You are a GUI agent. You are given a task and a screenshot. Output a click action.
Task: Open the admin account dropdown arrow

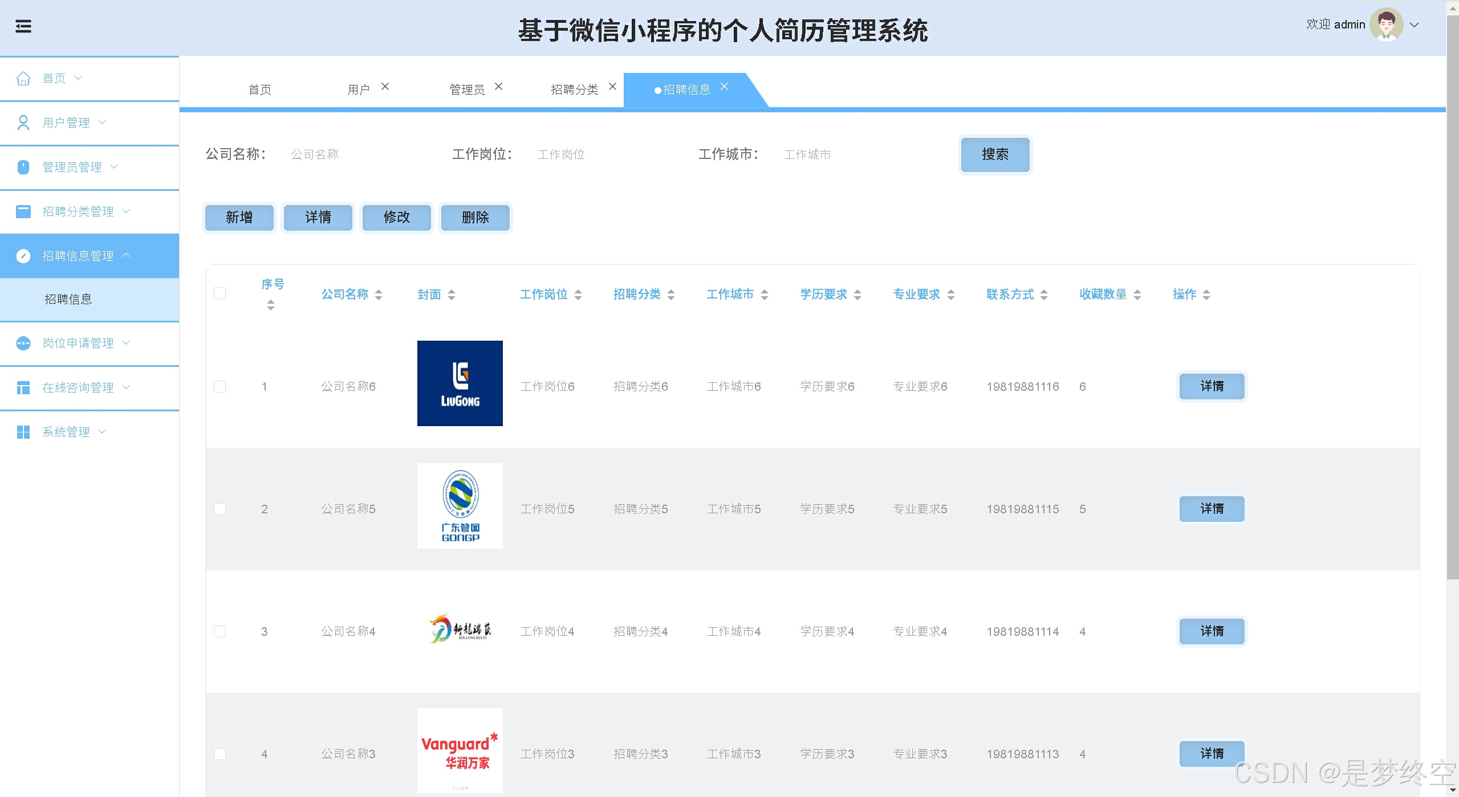click(1414, 24)
